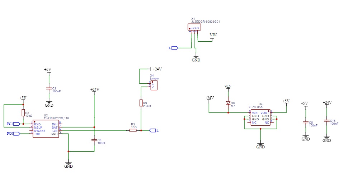Click the 'BAT' pin label on U2
Viewport: 348px width, 194px height.
[x=55, y=128]
